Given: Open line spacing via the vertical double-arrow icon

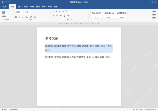Looking at the screenshot, I should pyautogui.click(x=64, y=16).
